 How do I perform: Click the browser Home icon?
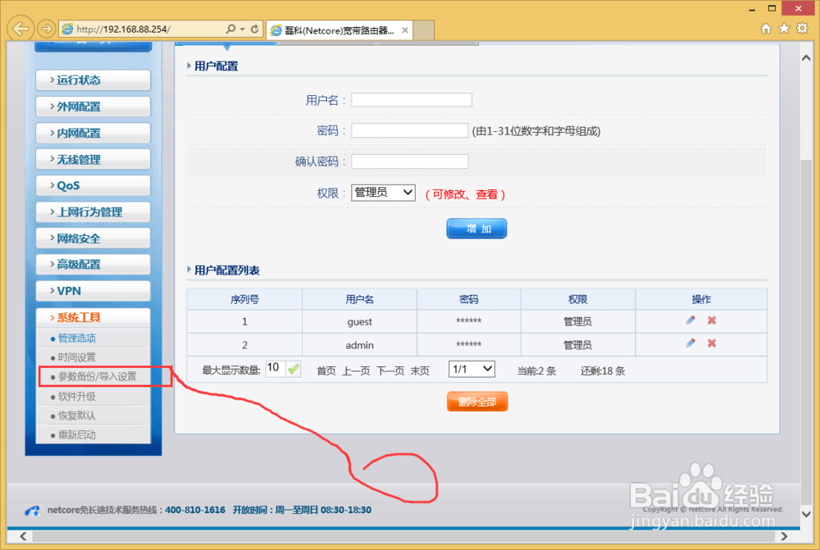point(765,27)
